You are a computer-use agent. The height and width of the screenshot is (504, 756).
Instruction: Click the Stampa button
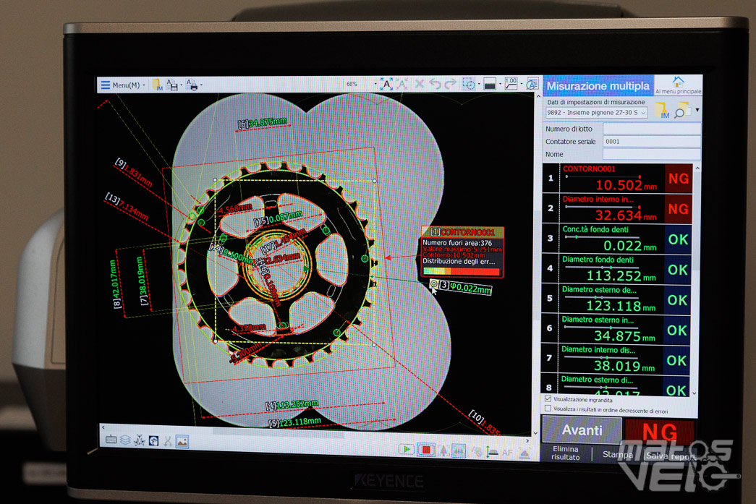pos(617,454)
